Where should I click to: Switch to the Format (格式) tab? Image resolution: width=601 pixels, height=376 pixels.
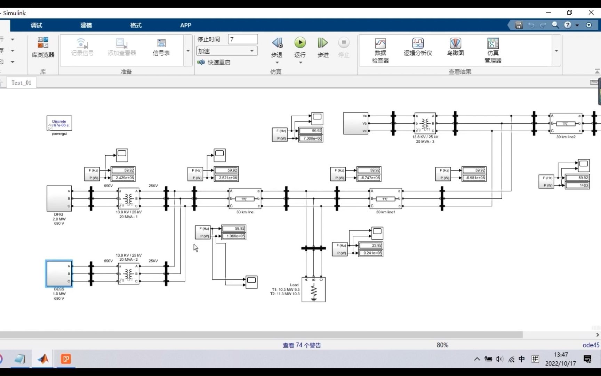136,25
